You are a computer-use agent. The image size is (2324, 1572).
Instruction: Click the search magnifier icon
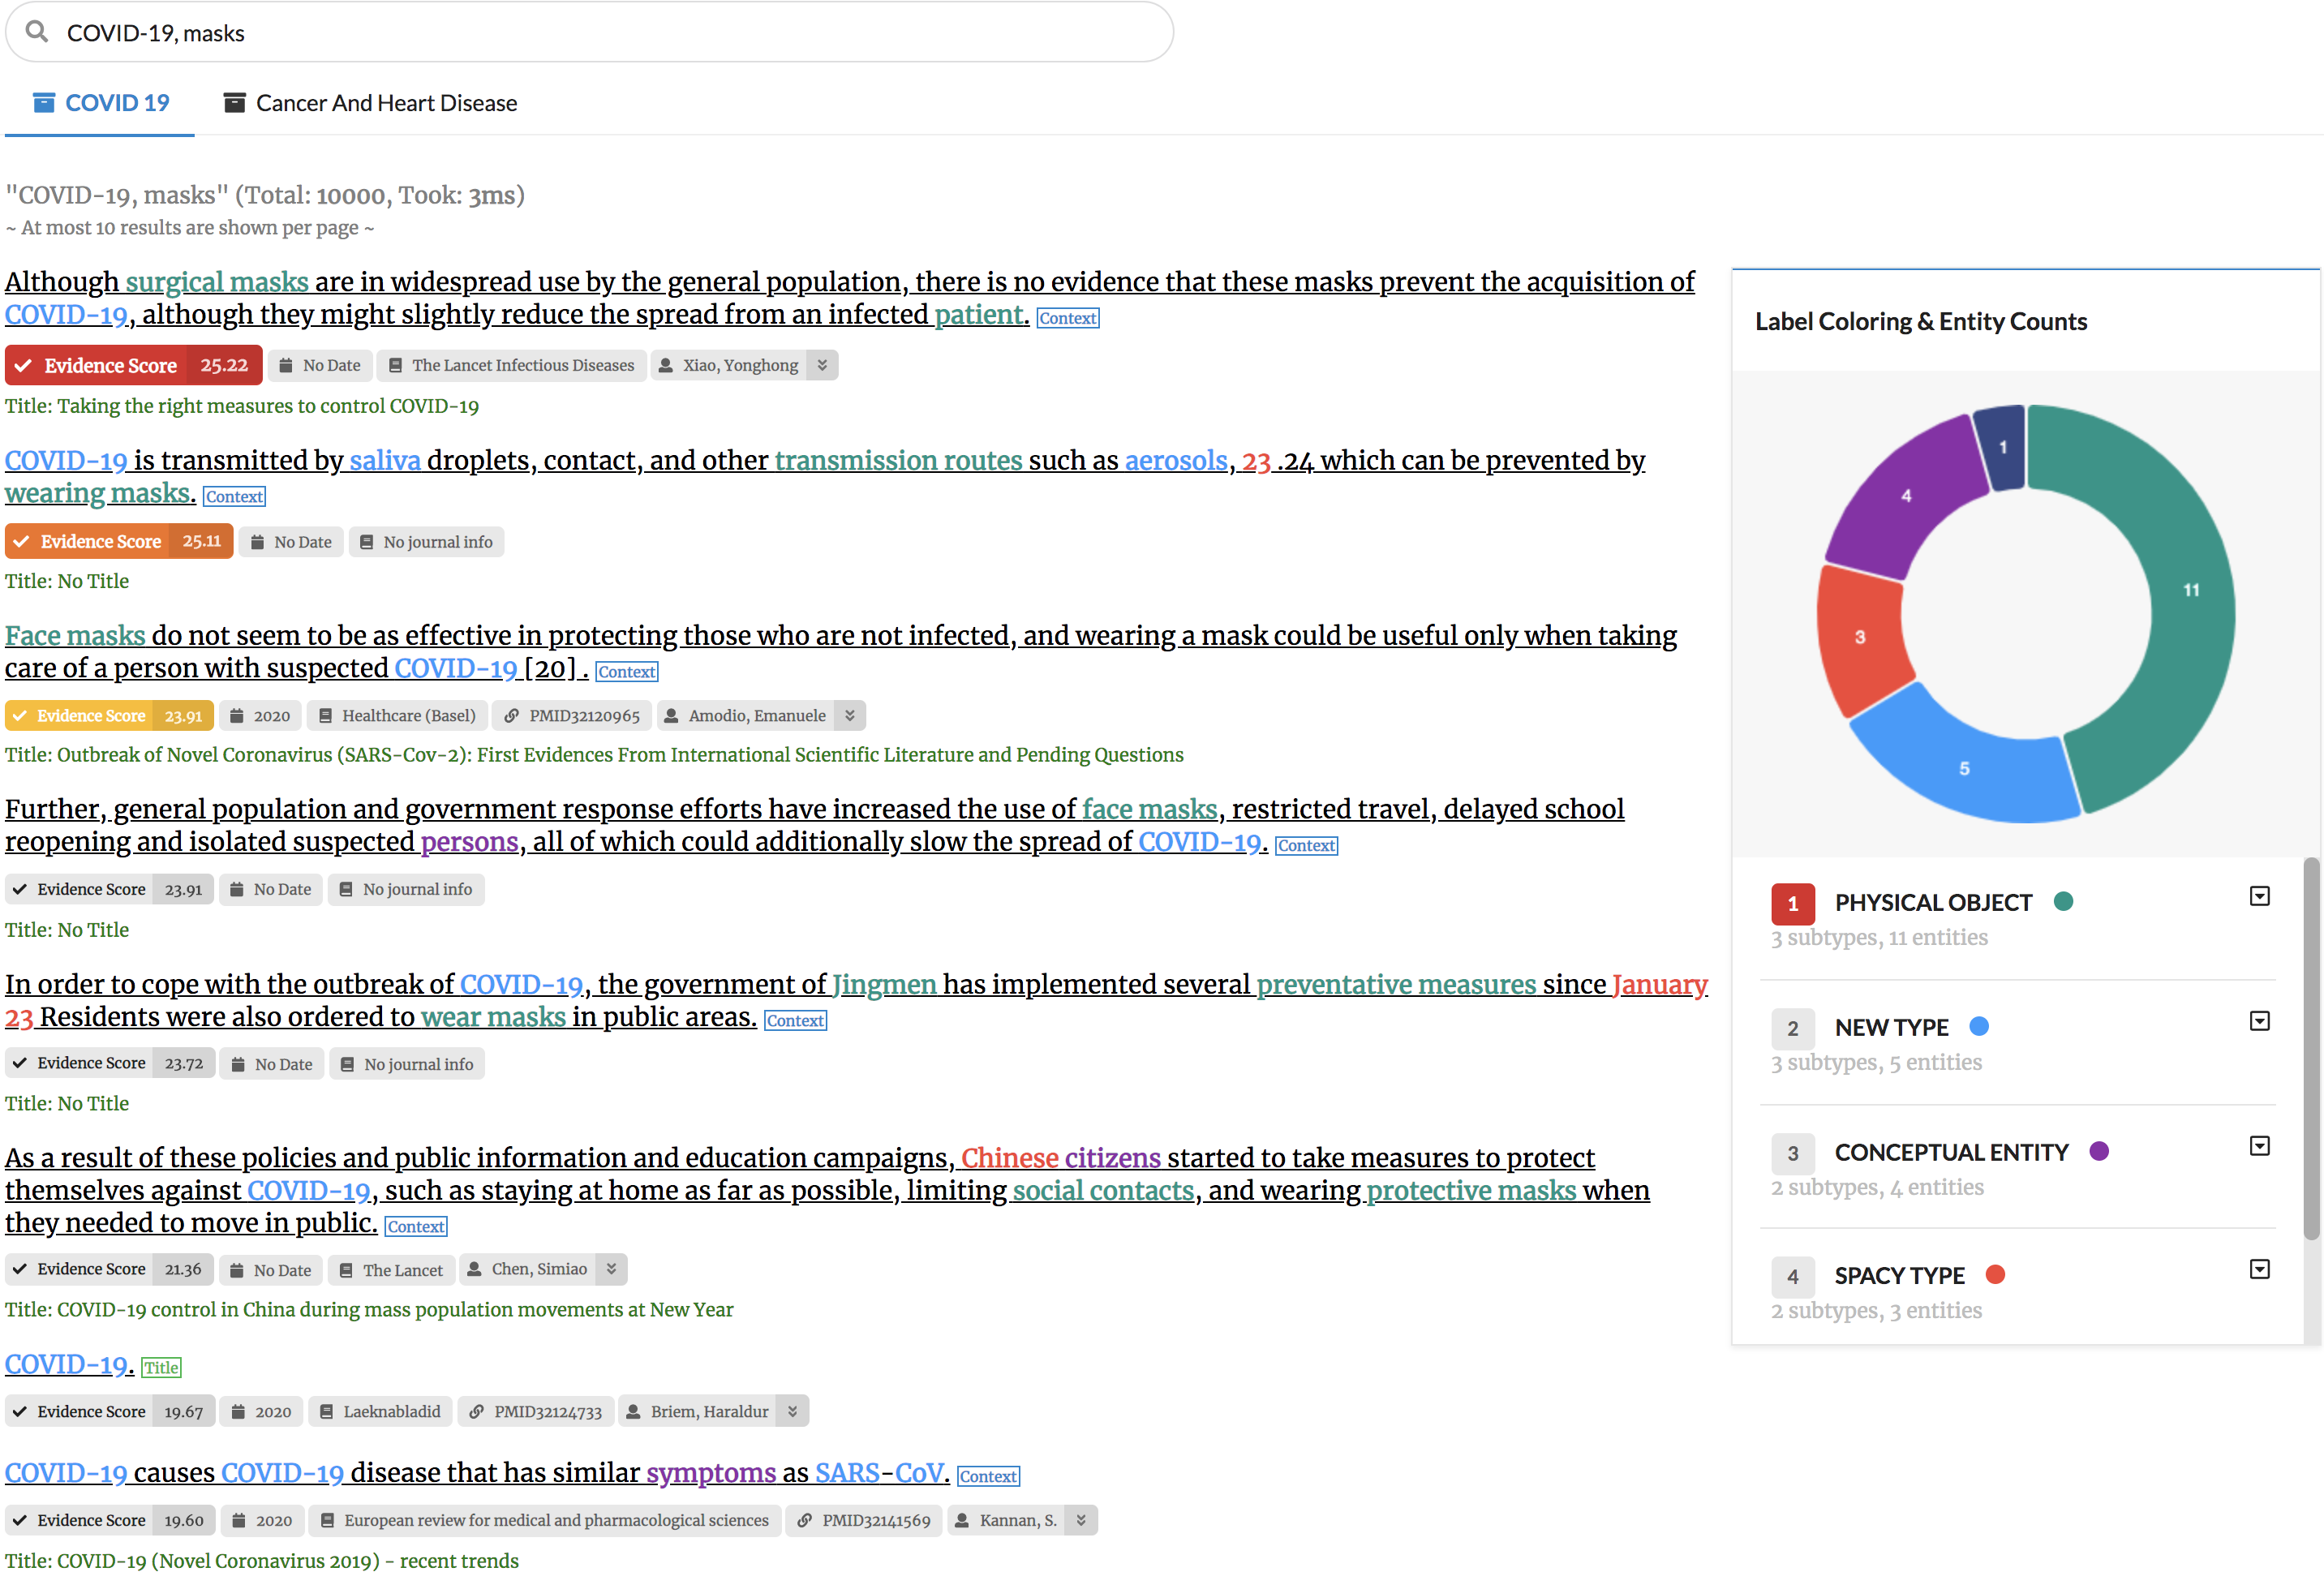point(37,32)
